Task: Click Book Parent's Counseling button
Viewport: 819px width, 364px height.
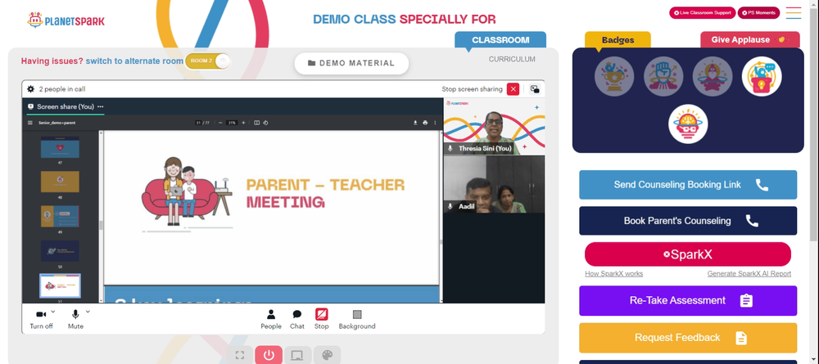Action: 688,221
